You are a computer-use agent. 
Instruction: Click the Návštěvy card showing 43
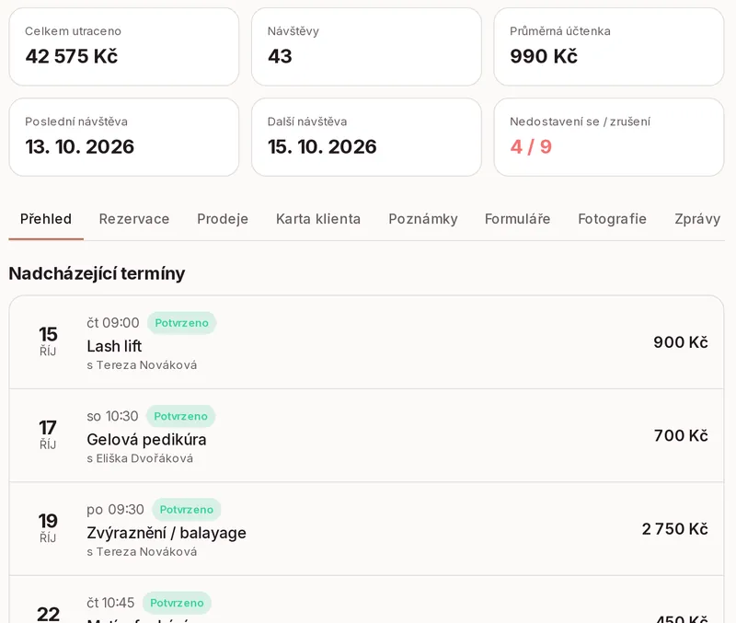(366, 47)
